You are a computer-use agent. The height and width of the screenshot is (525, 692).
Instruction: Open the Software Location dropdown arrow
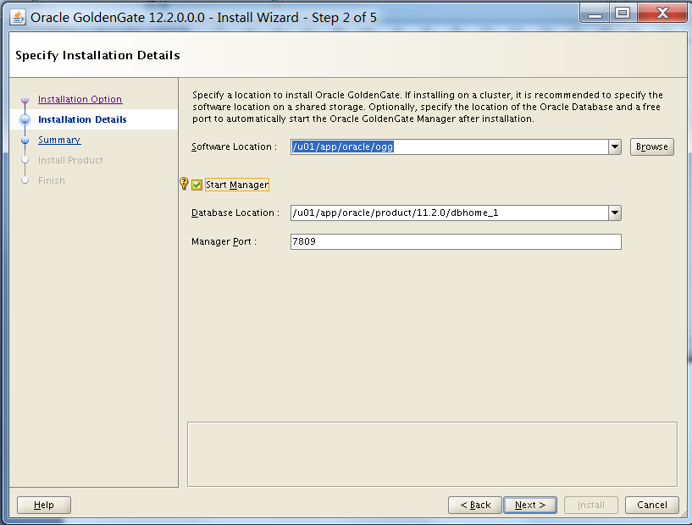615,146
